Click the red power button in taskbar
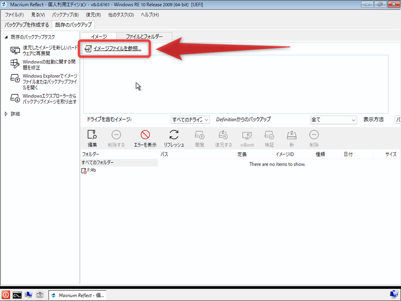Image resolution: width=401 pixels, height=301 pixels. tap(5, 295)
